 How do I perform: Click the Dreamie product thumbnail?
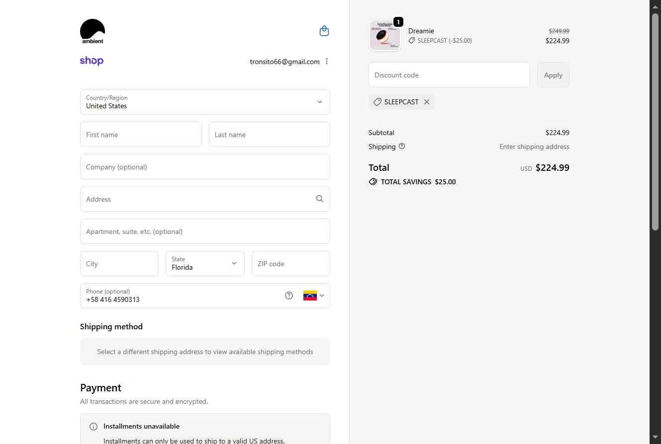click(385, 35)
